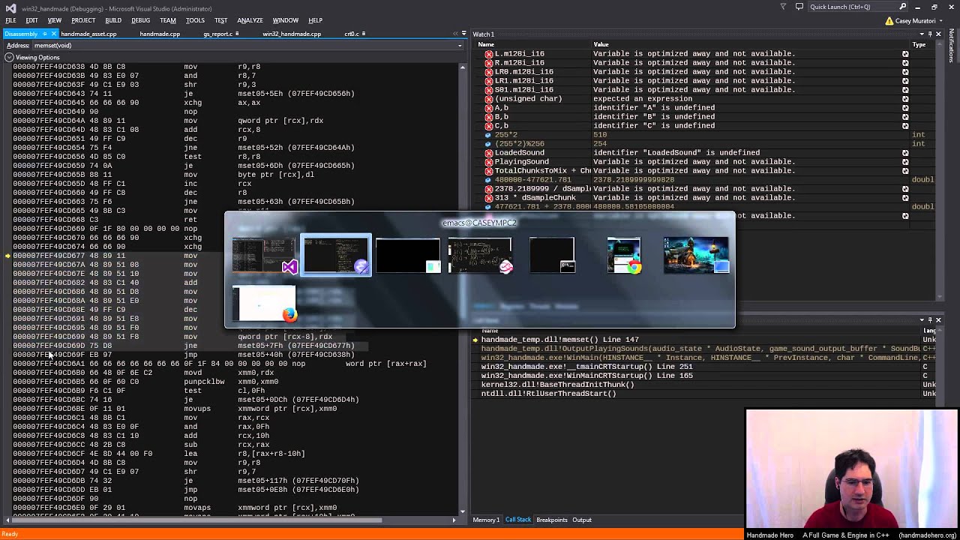Switch to the Firefox window thumbnail

tap(264, 303)
